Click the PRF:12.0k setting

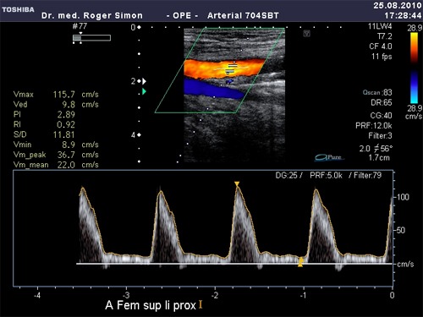(374, 126)
